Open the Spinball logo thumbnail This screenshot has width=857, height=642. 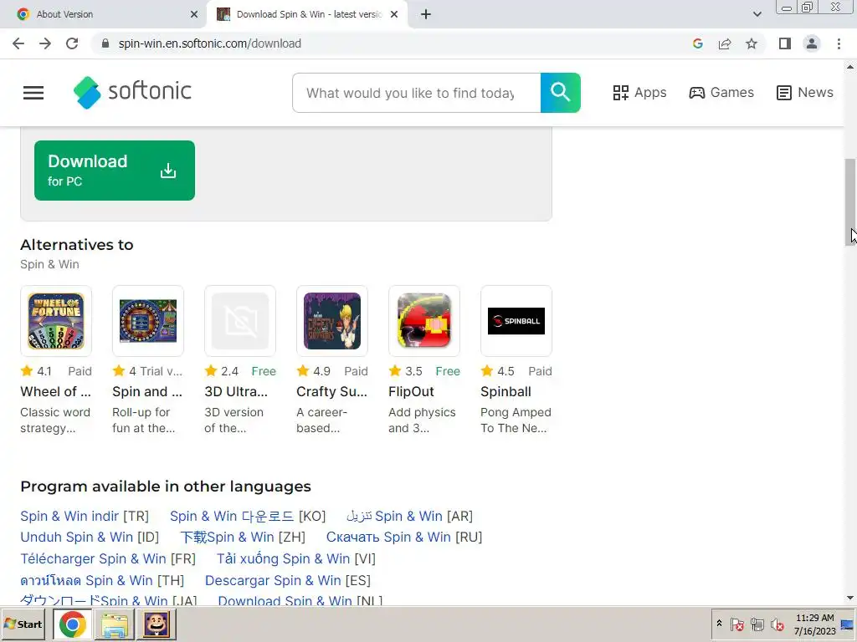pos(516,321)
